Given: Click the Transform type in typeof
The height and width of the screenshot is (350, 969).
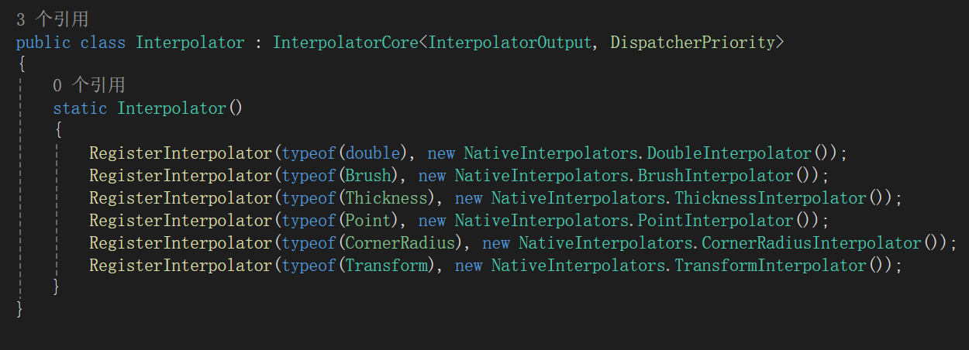Looking at the screenshot, I should point(387,266).
